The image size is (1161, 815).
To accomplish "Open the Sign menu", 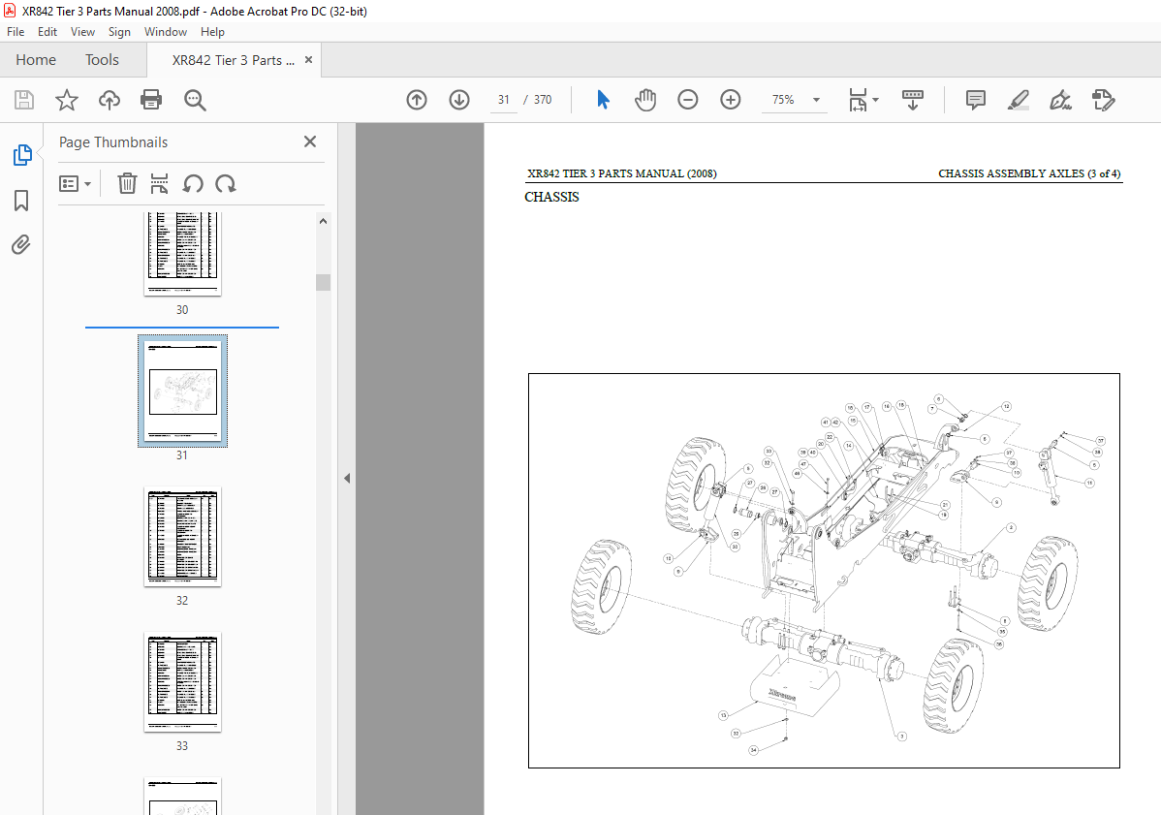I will [x=119, y=32].
